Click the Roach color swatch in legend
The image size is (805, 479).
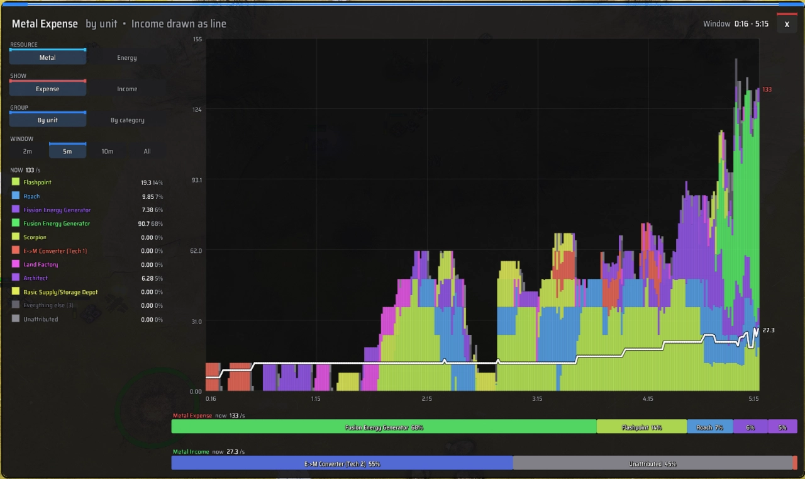[x=16, y=196]
